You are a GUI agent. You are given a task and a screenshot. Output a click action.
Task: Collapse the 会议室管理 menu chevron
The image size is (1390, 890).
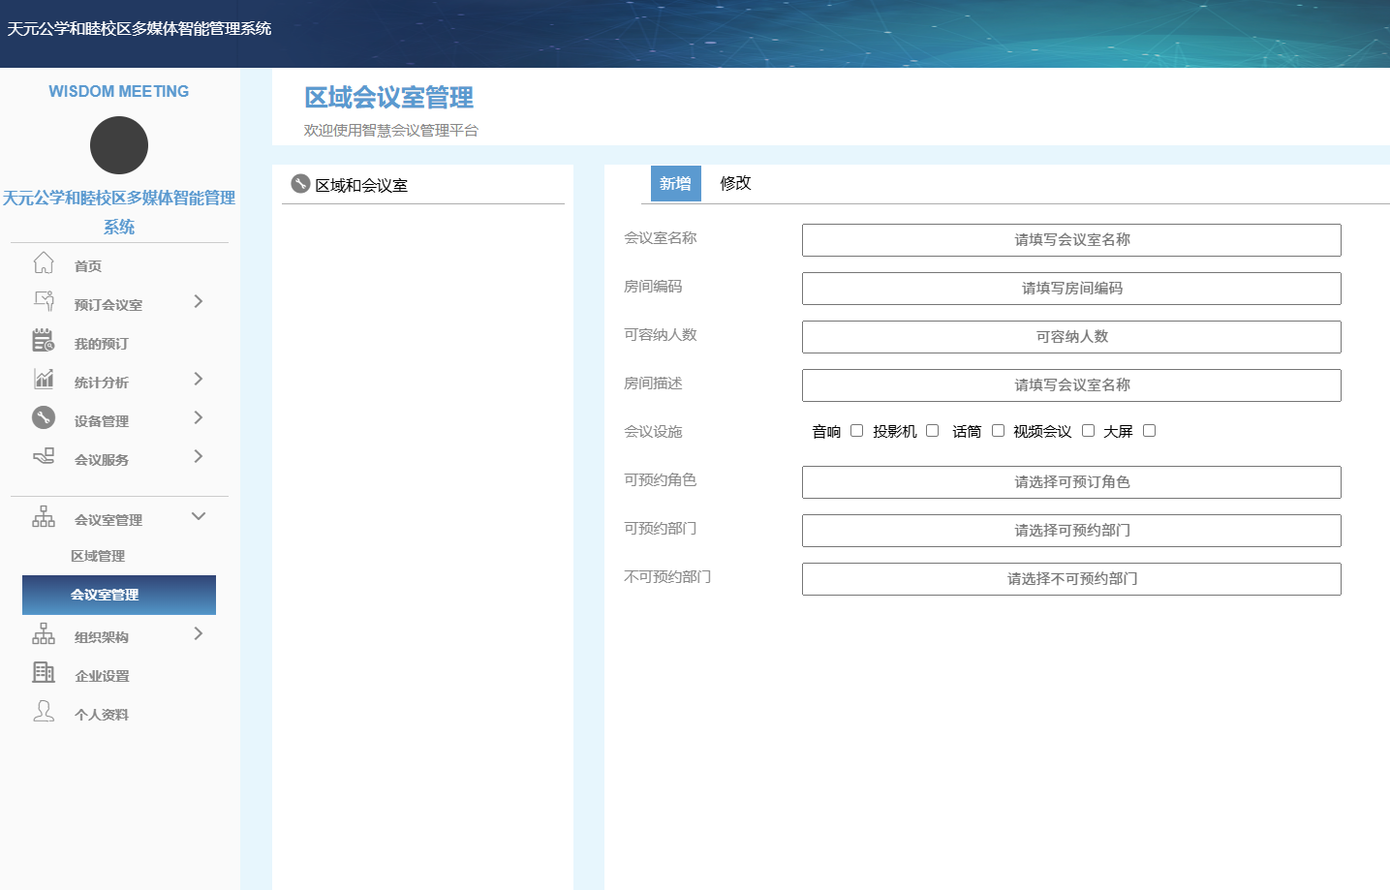199,517
